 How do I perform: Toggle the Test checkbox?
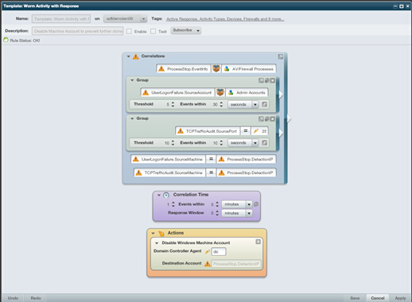(x=153, y=31)
